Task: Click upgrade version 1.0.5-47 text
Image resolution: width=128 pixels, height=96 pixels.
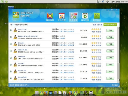Action: [62, 38]
